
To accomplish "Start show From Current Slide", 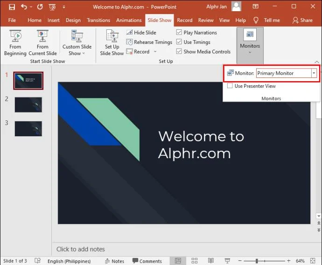I will 42,43.
